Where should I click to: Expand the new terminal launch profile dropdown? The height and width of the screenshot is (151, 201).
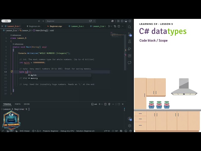102,104
